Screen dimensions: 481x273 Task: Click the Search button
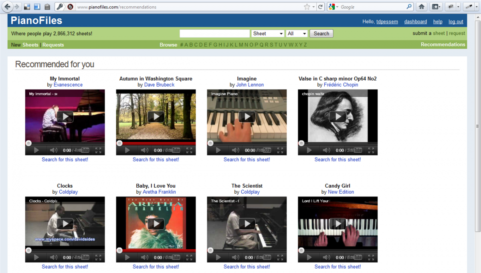coord(321,34)
